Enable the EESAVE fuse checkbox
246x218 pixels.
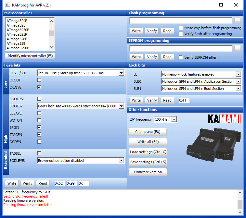coord(39,113)
